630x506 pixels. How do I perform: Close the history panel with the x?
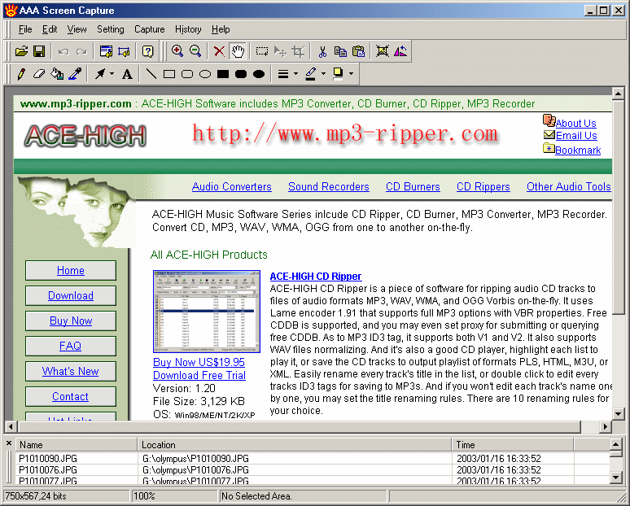click(x=9, y=443)
